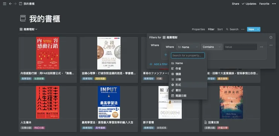Image resolution: width=279 pixels, height=136 pixels.
Task: Click Search in the view toolbar
Action: 232,29
